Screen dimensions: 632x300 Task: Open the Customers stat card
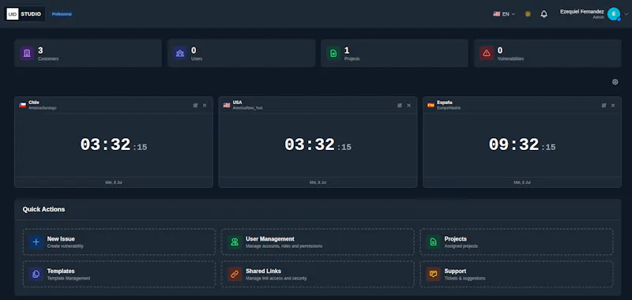click(x=88, y=53)
